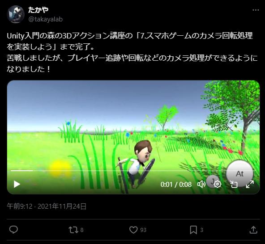Open the @takayalab handle link
265x244 pixels.
coord(46,19)
